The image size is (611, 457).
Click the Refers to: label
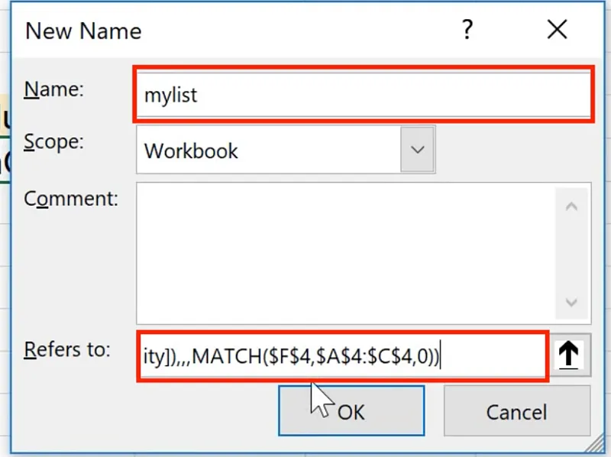67,349
